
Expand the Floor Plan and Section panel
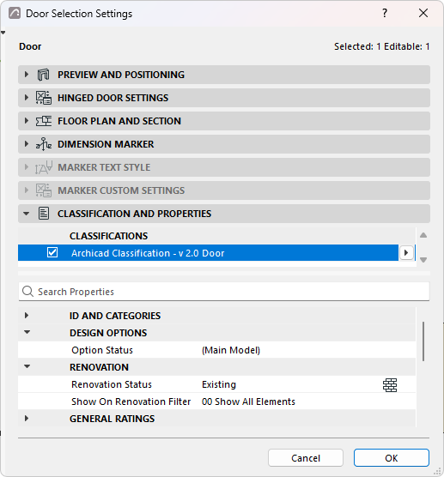click(27, 121)
